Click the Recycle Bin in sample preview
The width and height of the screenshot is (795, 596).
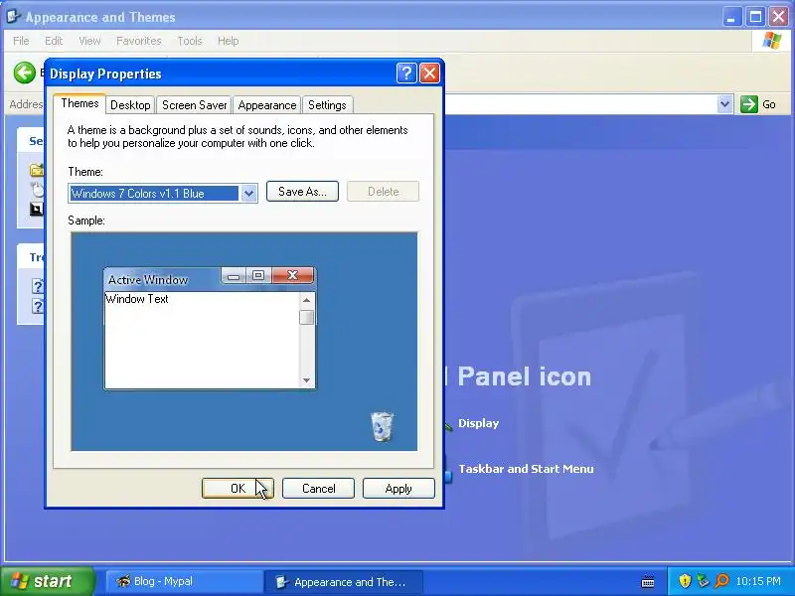point(382,427)
